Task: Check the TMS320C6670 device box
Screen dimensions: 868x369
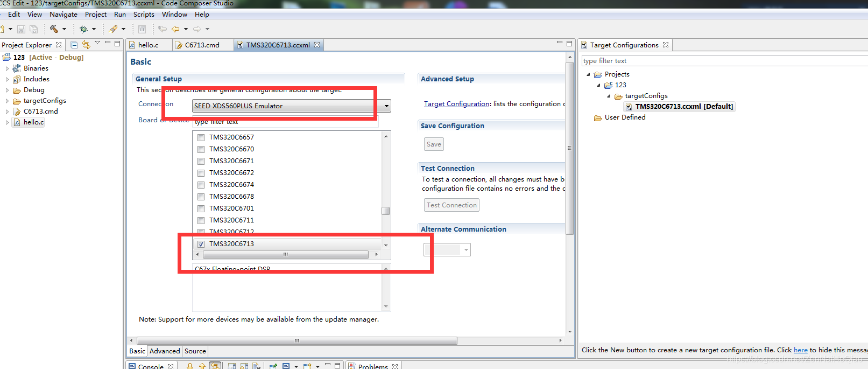Action: (x=201, y=149)
